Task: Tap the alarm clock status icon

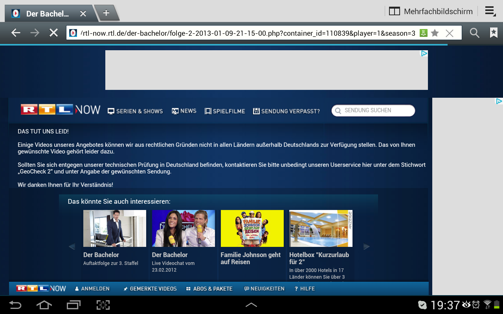Action: tap(476, 305)
